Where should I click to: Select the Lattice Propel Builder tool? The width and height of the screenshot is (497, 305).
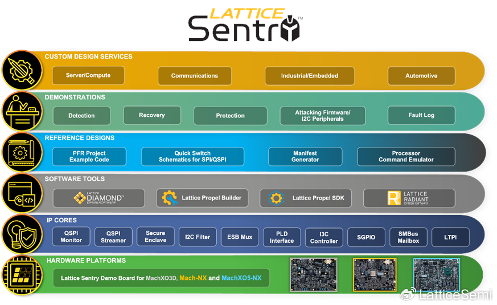point(202,198)
